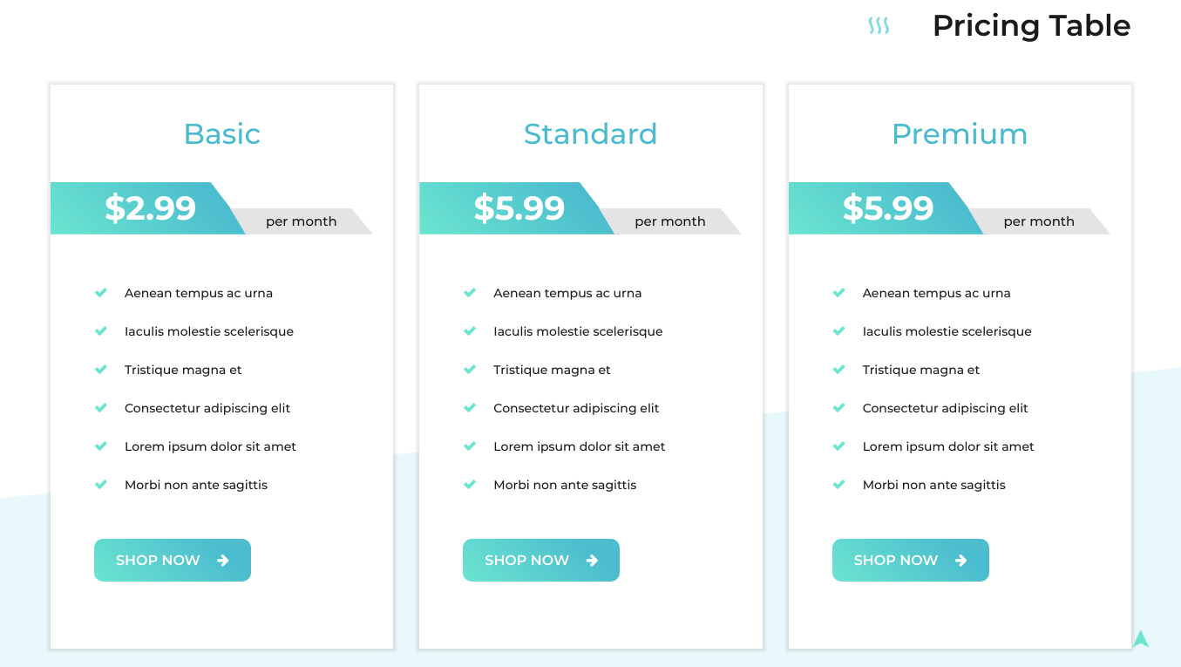Click the teal arrow icon at bottom right corner
Screen dimensions: 1181x667
pyautogui.click(x=1141, y=638)
